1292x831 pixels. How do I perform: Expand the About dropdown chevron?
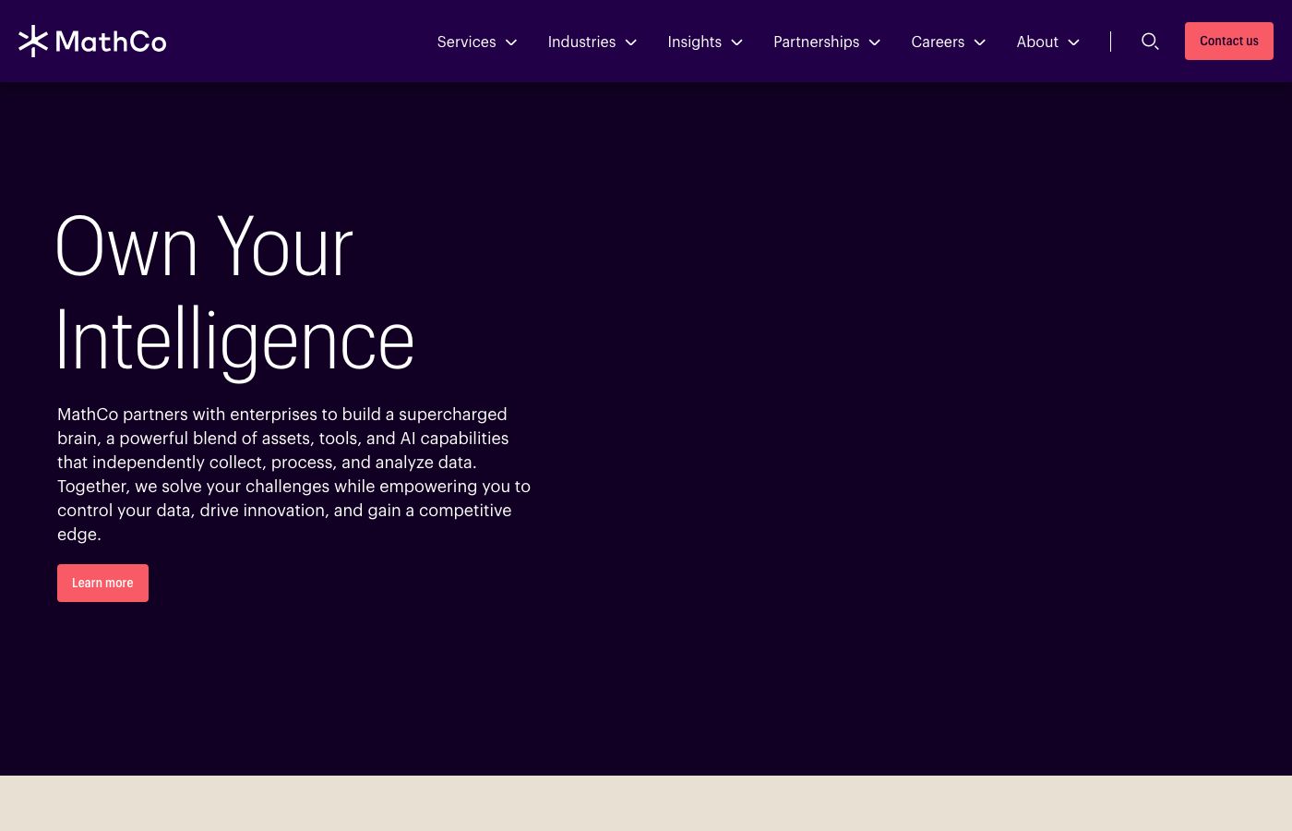(x=1074, y=42)
